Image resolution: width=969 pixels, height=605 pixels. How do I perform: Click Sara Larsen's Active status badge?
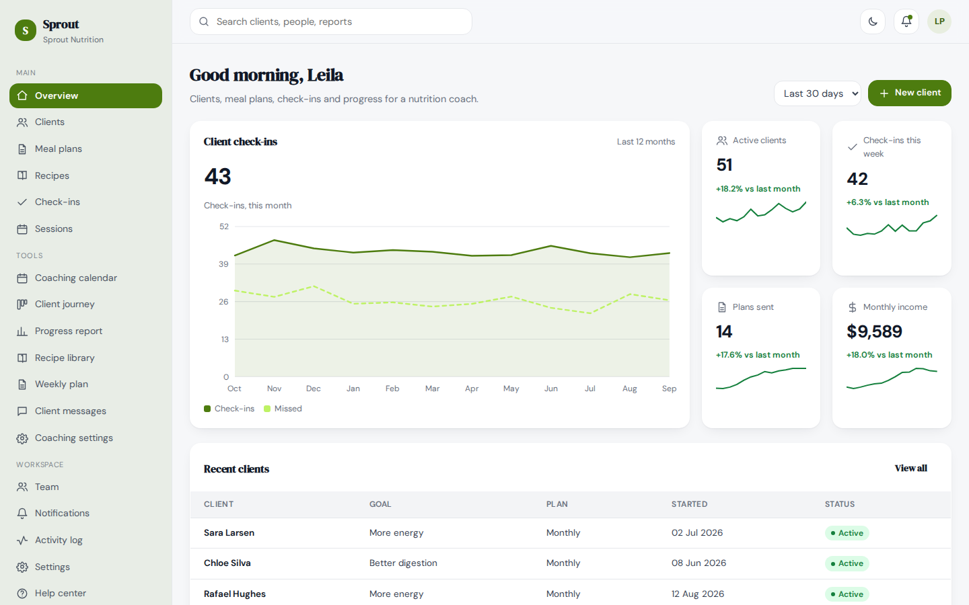click(x=847, y=533)
